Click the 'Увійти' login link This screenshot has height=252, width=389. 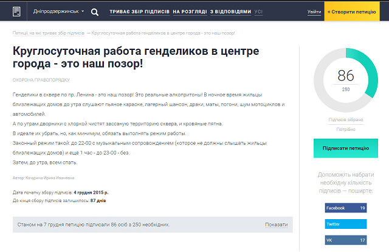(x=314, y=12)
